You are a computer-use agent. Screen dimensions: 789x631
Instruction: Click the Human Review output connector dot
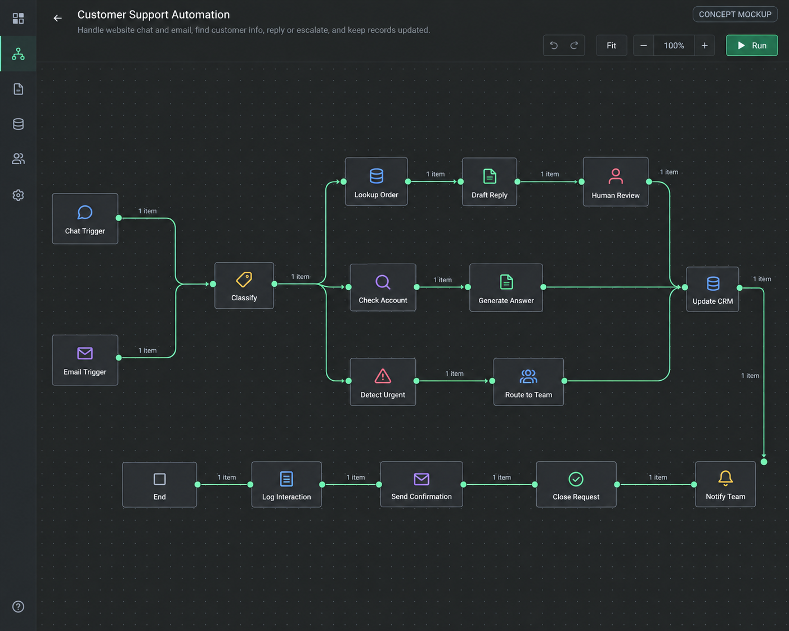click(649, 182)
